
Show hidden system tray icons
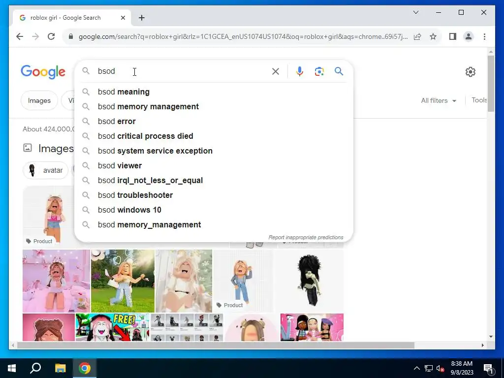pos(416,368)
